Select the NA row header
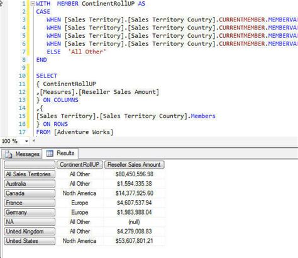Viewport: 298px width, 258px height. click(30, 222)
